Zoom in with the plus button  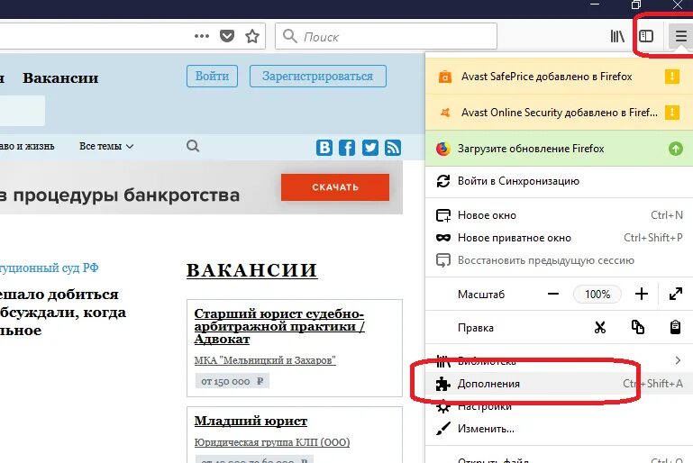pos(642,294)
